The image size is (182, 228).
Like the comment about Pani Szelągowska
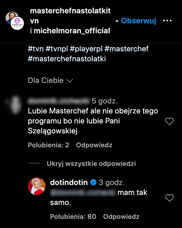pos(169,121)
